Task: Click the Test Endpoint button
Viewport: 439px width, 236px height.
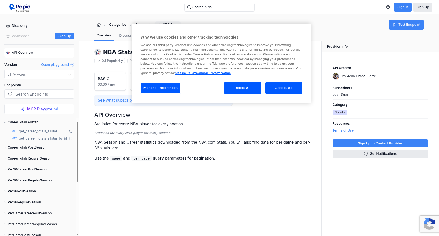Action: (x=406, y=25)
